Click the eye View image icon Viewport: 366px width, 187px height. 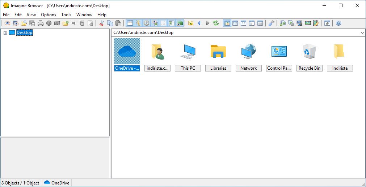point(7,23)
